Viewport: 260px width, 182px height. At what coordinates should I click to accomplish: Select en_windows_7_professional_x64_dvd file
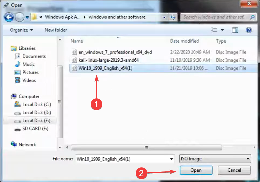115,52
